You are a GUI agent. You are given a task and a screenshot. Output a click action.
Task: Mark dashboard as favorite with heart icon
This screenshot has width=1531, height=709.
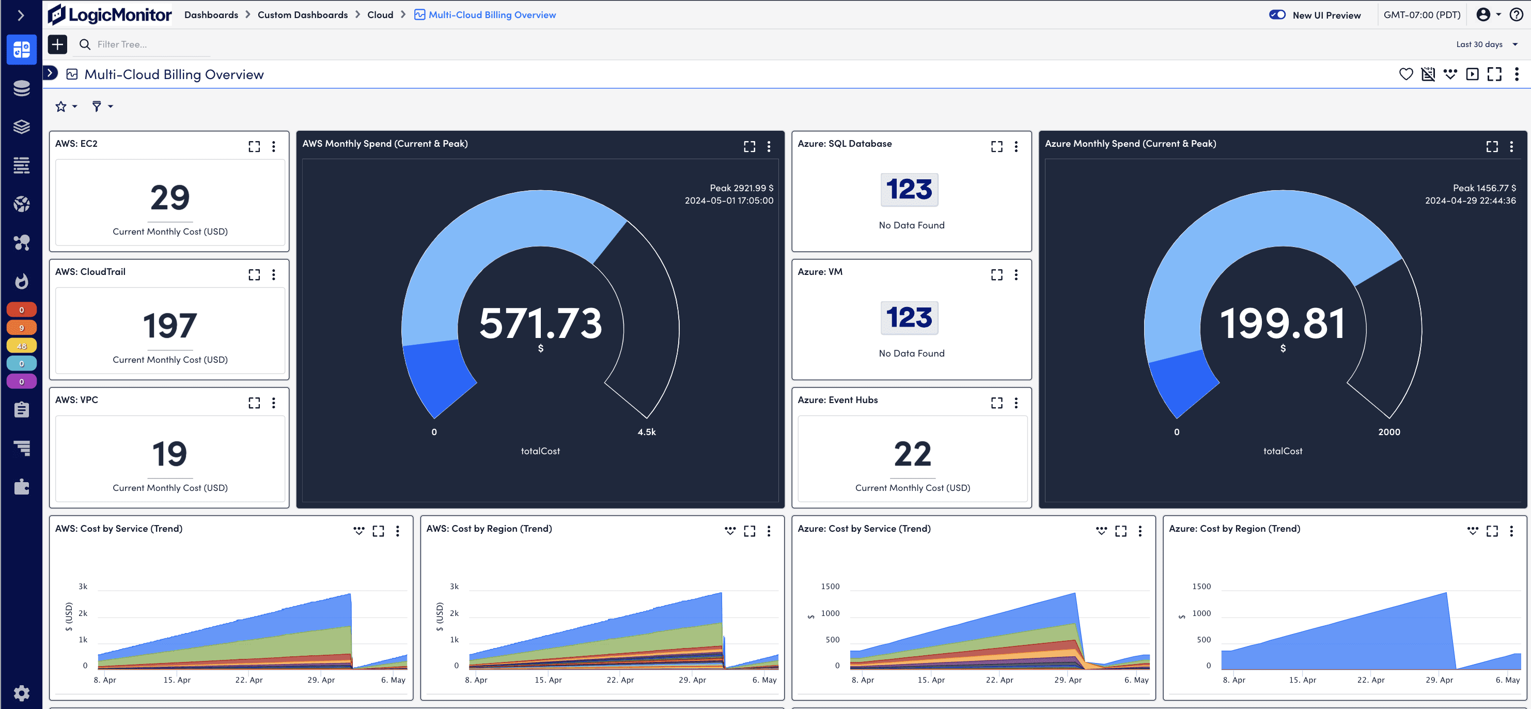[x=1405, y=74]
